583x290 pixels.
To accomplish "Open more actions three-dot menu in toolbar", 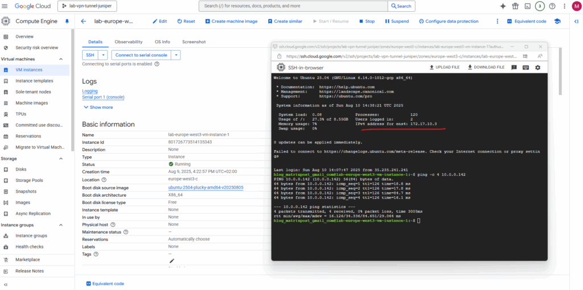I will click(x=498, y=21).
